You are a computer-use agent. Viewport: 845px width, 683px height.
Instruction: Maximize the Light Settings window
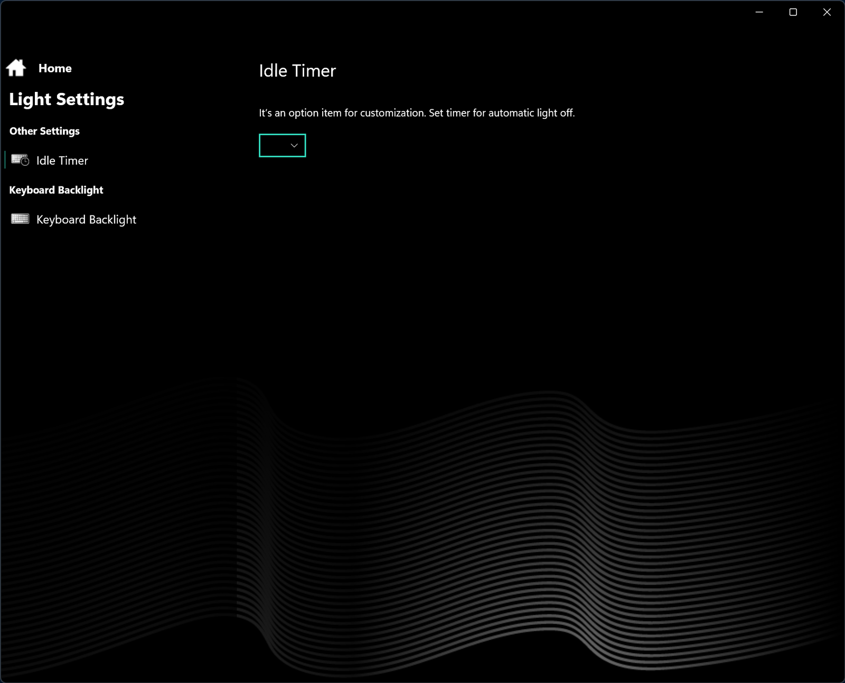pyautogui.click(x=793, y=12)
